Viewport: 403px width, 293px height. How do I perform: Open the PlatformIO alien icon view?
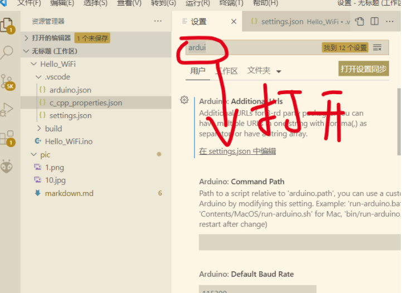point(7,166)
